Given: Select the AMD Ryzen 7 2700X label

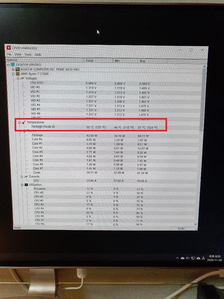Looking at the screenshot, I should 35,74.
